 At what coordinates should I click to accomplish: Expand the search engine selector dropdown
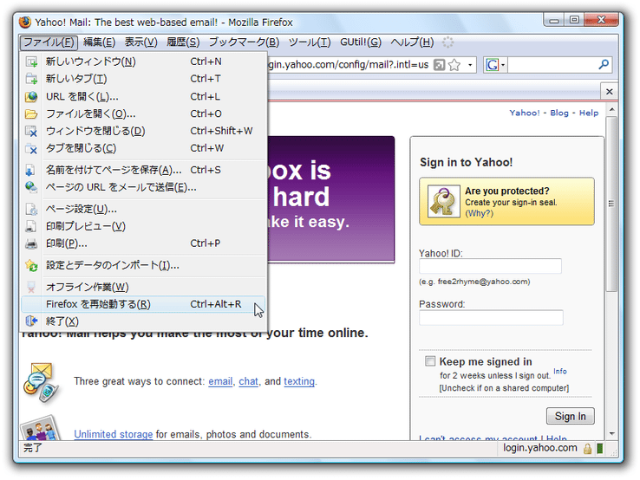pos(502,65)
